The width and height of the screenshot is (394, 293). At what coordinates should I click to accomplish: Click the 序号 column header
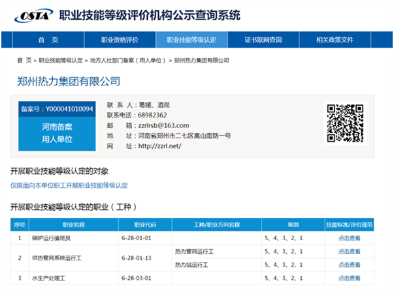pos(20,224)
